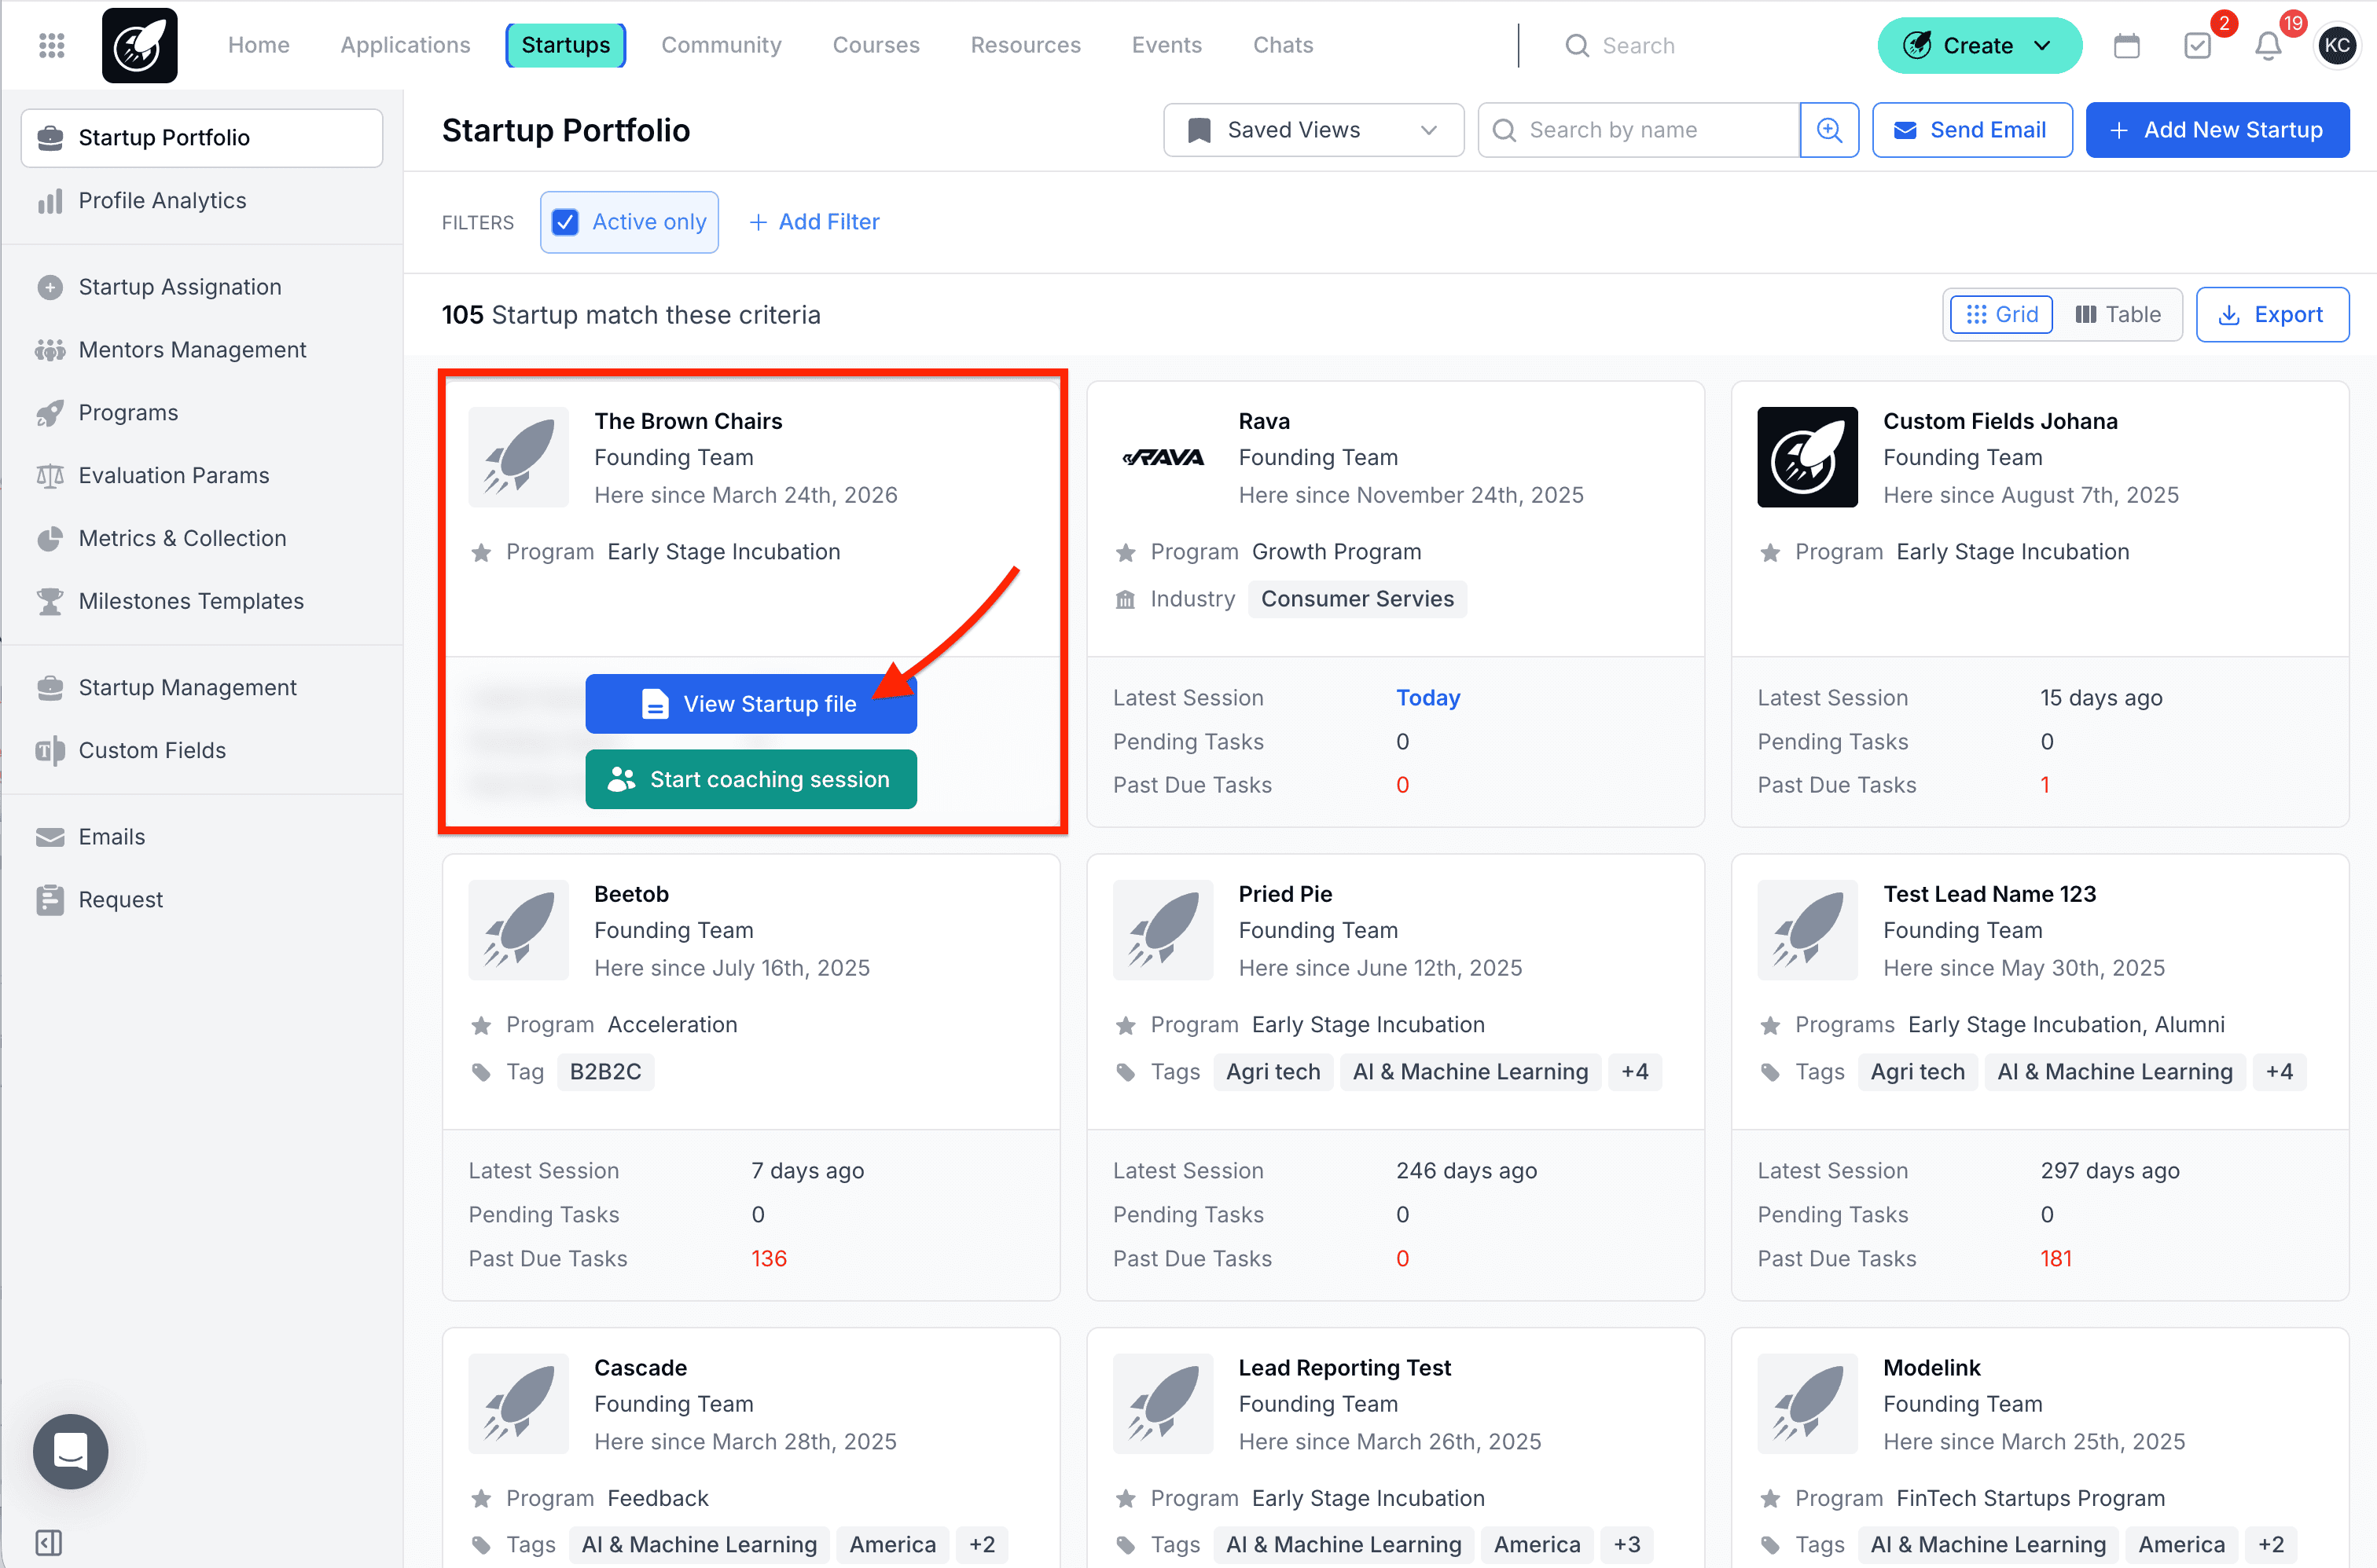This screenshot has width=2377, height=1568.
Task: Click the rocket logo home icon
Action: click(x=140, y=45)
